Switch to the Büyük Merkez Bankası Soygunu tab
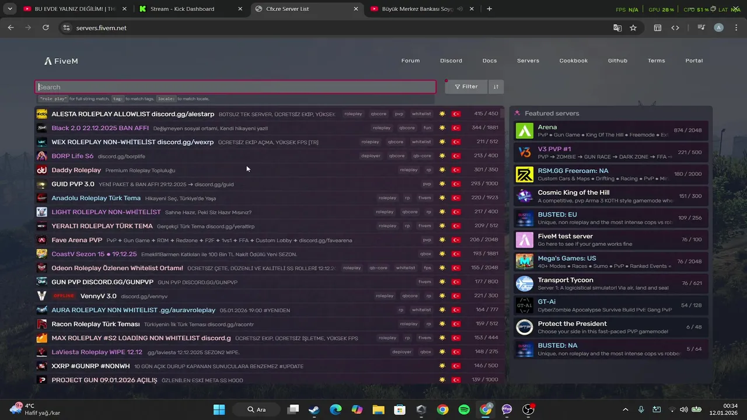 click(x=424, y=9)
